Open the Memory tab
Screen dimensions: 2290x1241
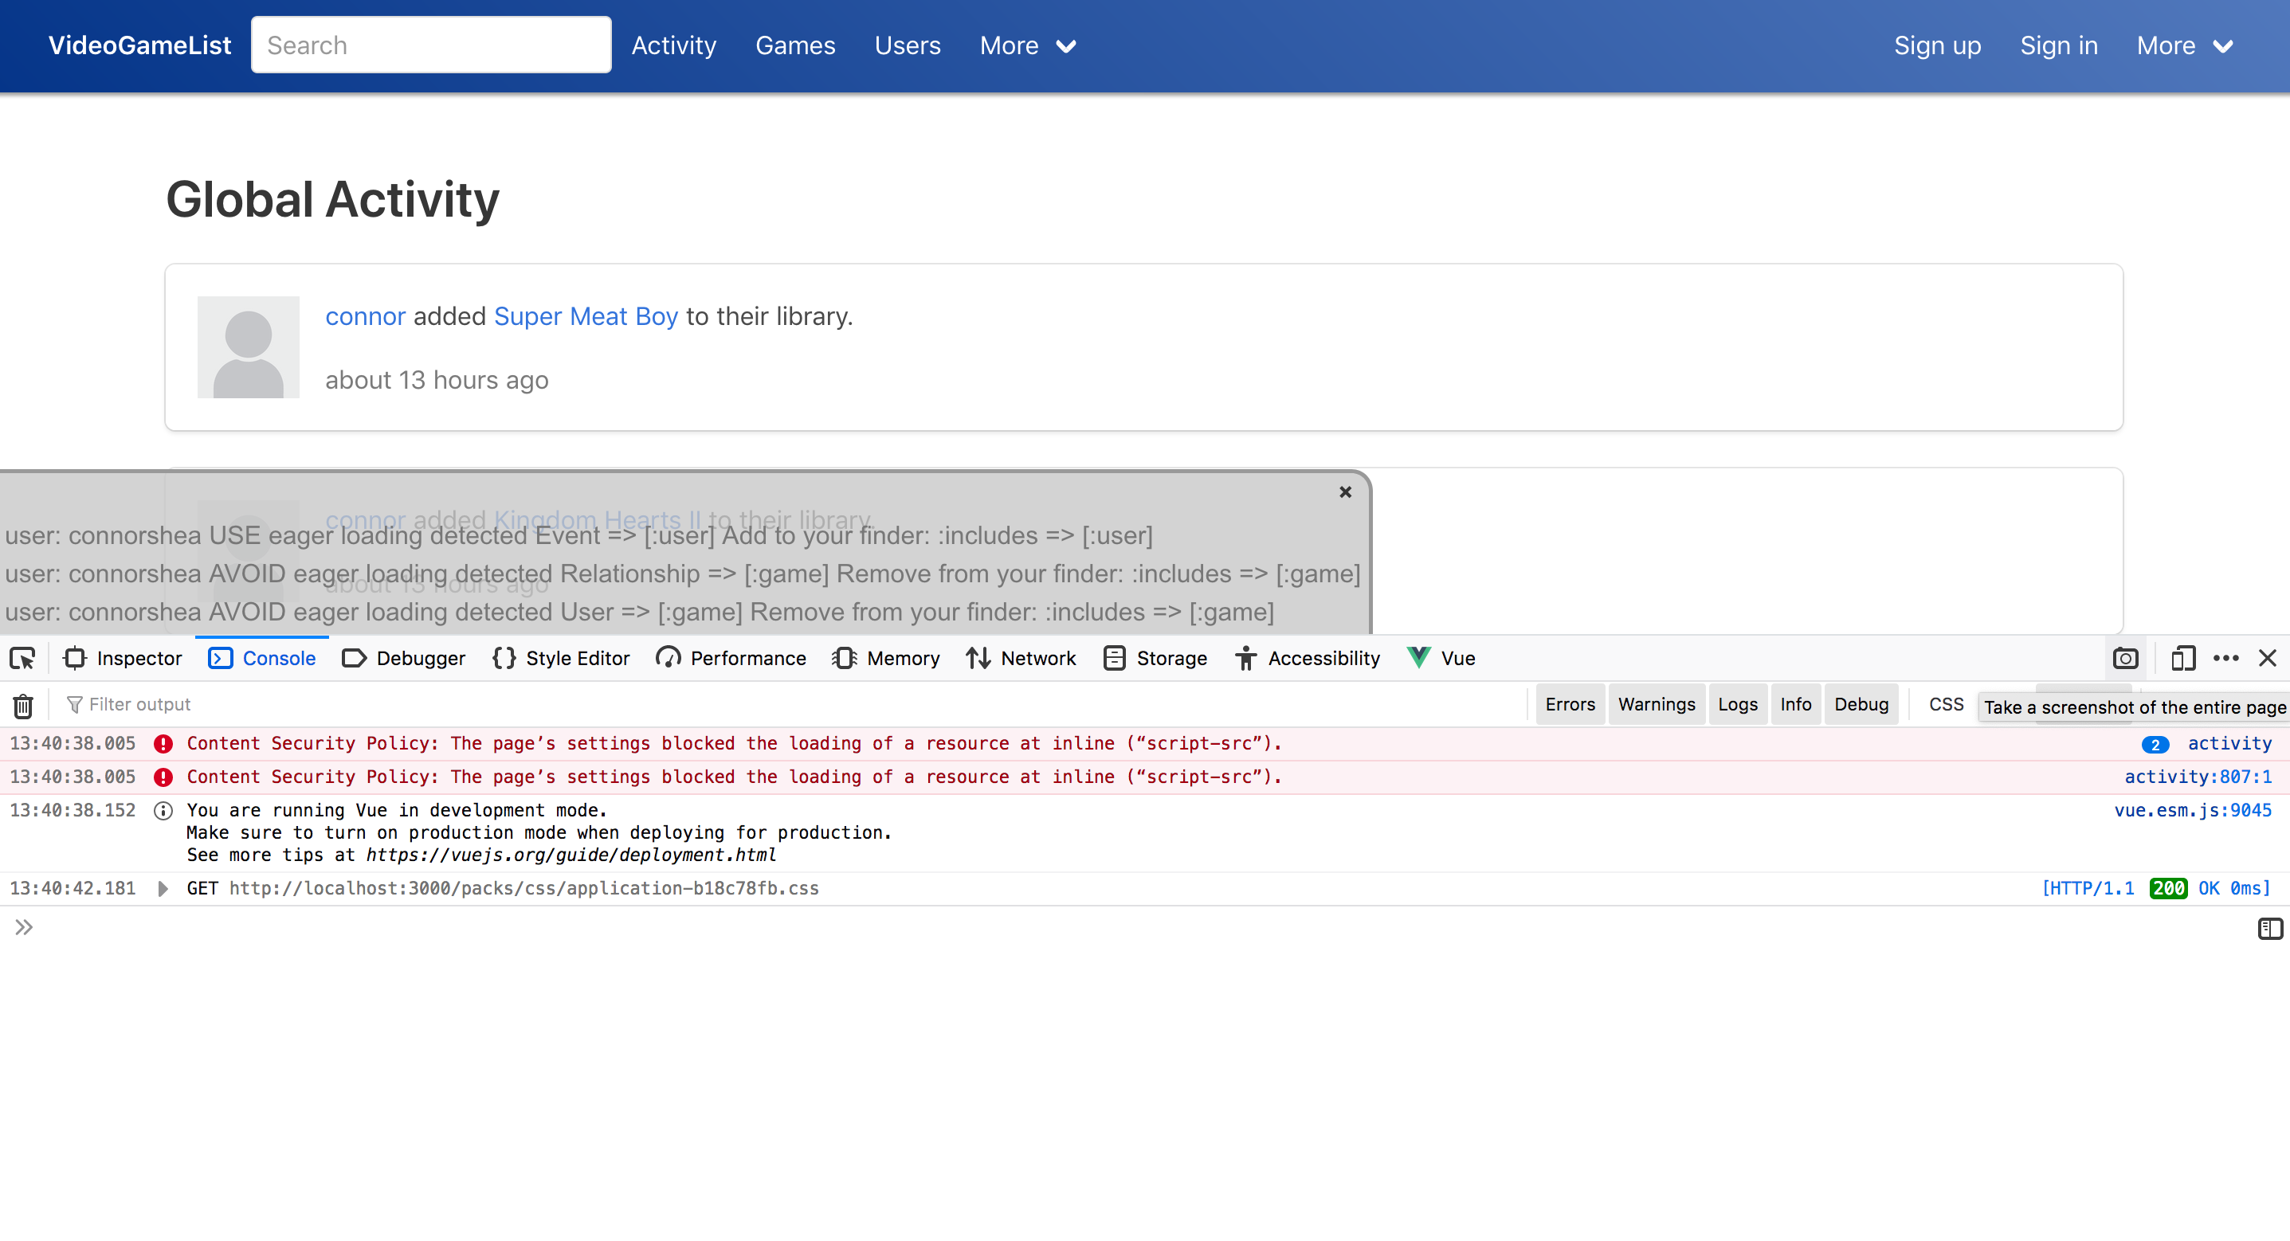[885, 658]
